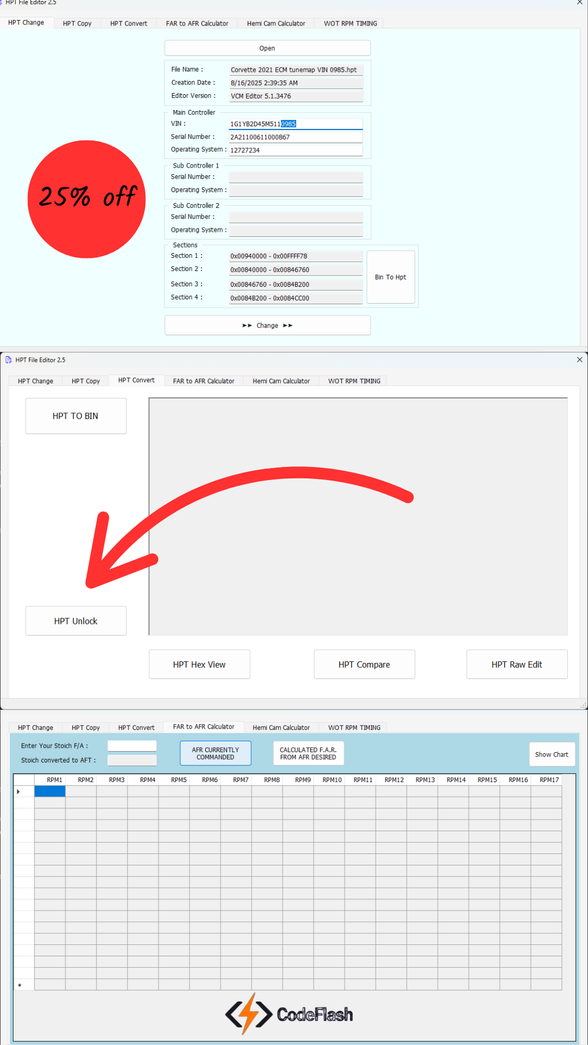588x1045 pixels.
Task: Select the row pointer arrow in grid
Action: coord(19,791)
